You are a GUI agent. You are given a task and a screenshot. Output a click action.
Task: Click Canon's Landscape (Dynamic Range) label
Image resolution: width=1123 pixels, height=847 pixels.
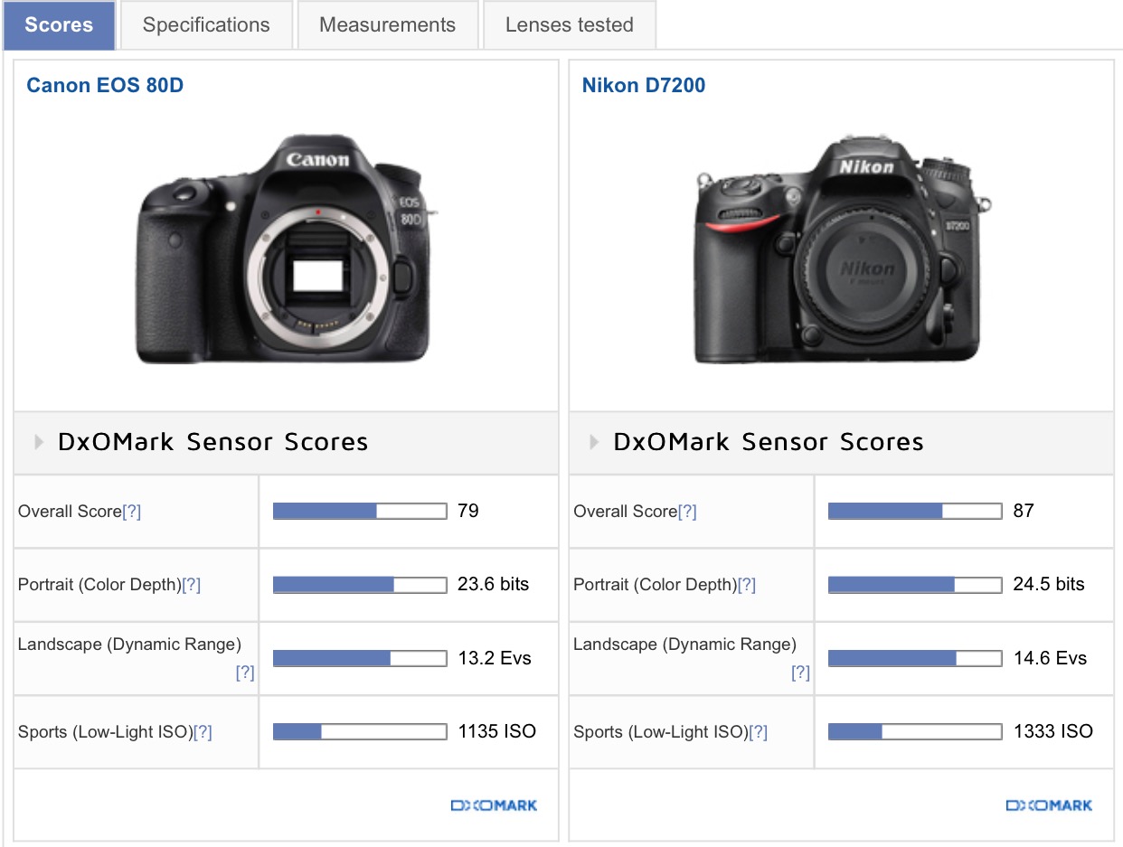[129, 645]
